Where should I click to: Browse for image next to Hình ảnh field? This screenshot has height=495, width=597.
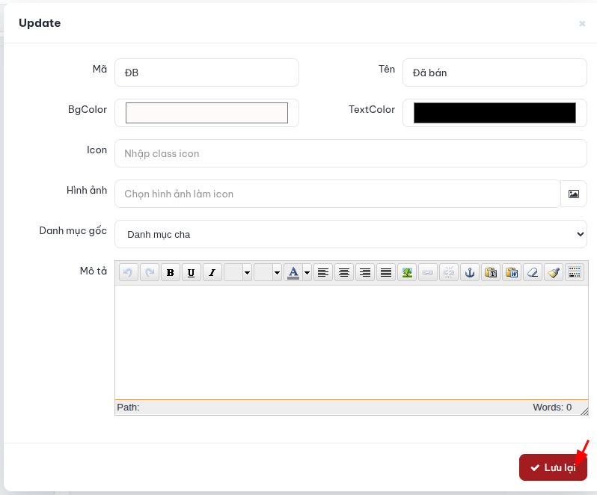[574, 194]
